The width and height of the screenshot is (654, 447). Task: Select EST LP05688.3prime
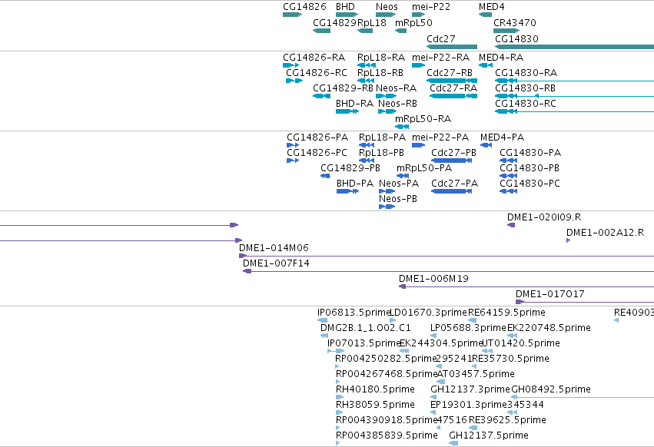coord(433,336)
